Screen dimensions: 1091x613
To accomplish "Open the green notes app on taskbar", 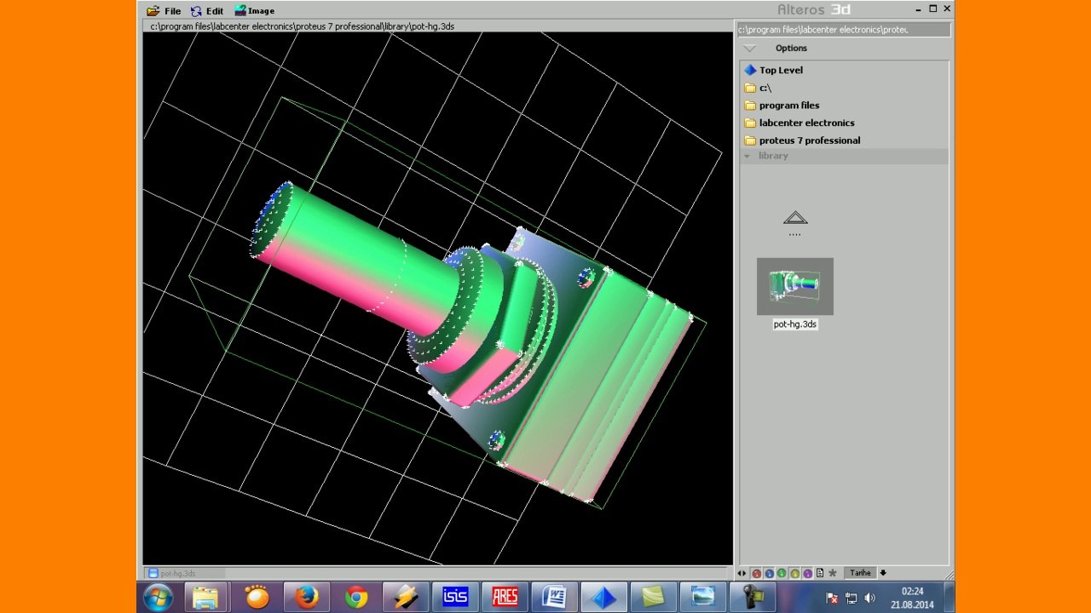I will coord(653,598).
